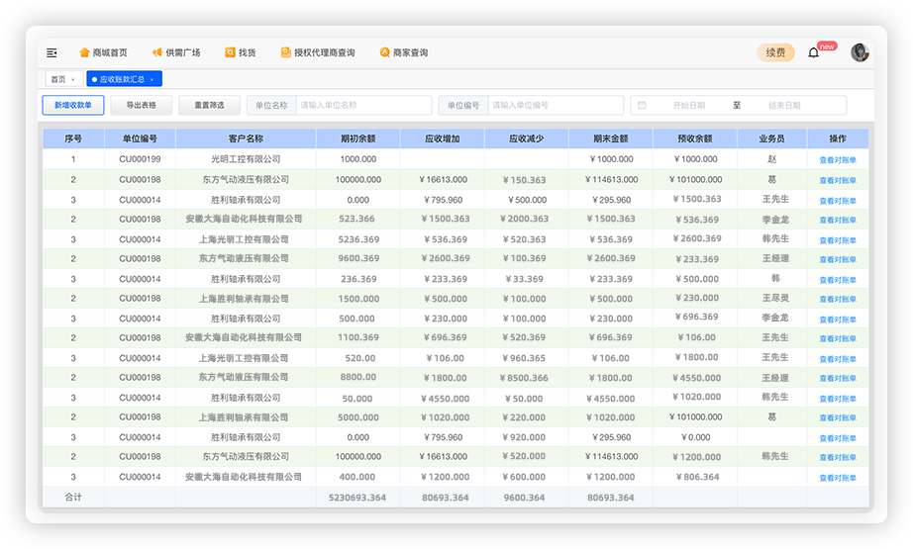The height and width of the screenshot is (549, 913).
Task: Open 查看对账单 for row with 期初余额 523.366
Action: 838,220
